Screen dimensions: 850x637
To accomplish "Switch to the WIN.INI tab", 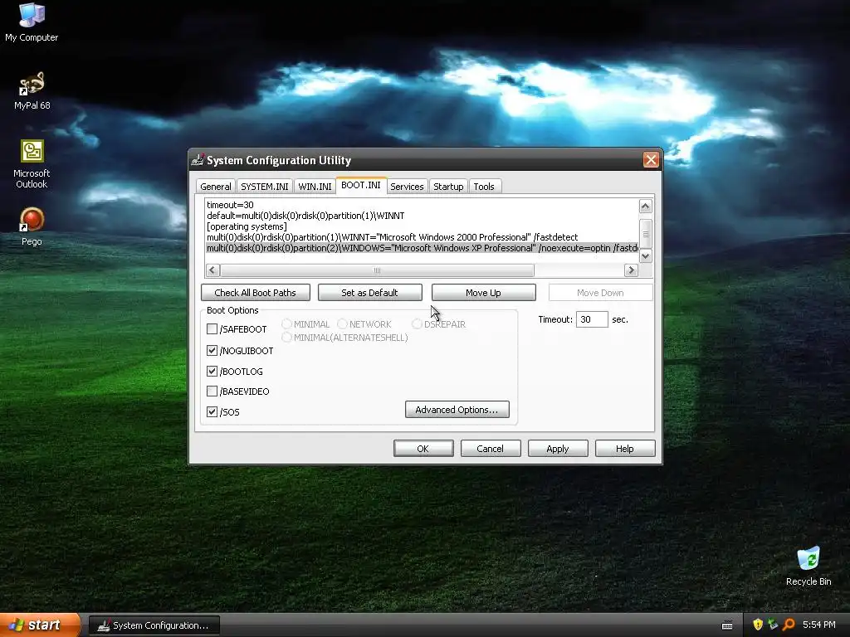I will pyautogui.click(x=315, y=187).
